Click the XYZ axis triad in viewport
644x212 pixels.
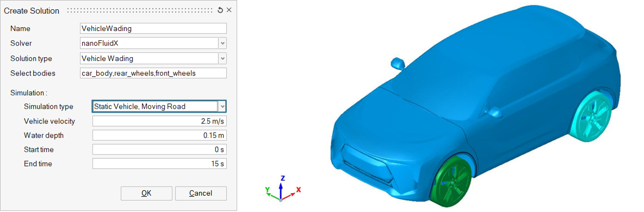pos(282,188)
